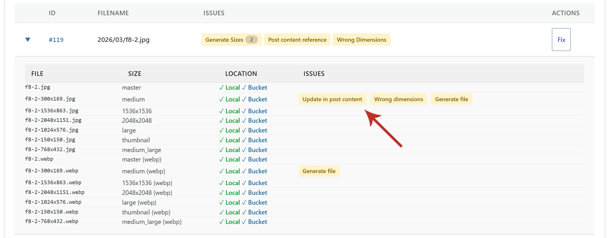Click the LOCATION sub-table header
This screenshot has height=238, width=607.
(241, 74)
